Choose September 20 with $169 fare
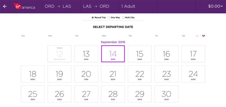 [x=86, y=74]
